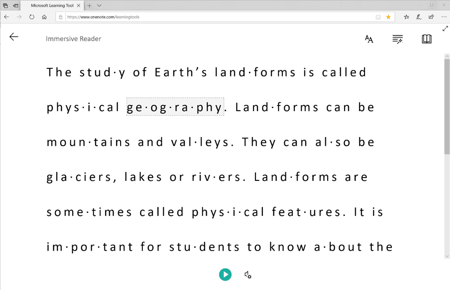Viewport: 450px width, 290px height.
Task: Open browser Settings and more menu
Action: 444,17
